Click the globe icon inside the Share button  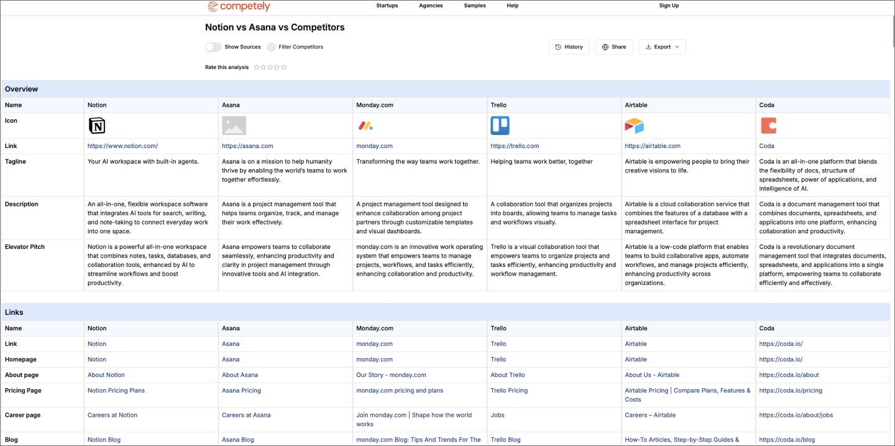tap(605, 47)
